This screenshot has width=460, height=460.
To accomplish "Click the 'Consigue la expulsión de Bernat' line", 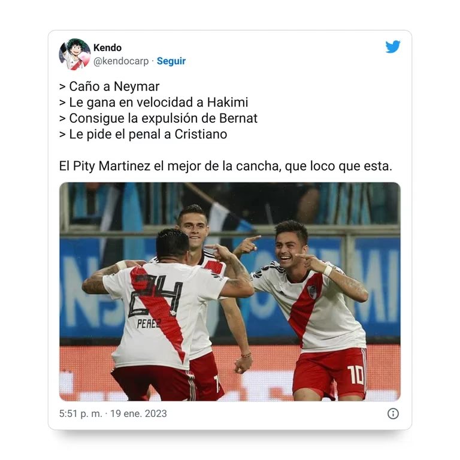I will (x=158, y=119).
